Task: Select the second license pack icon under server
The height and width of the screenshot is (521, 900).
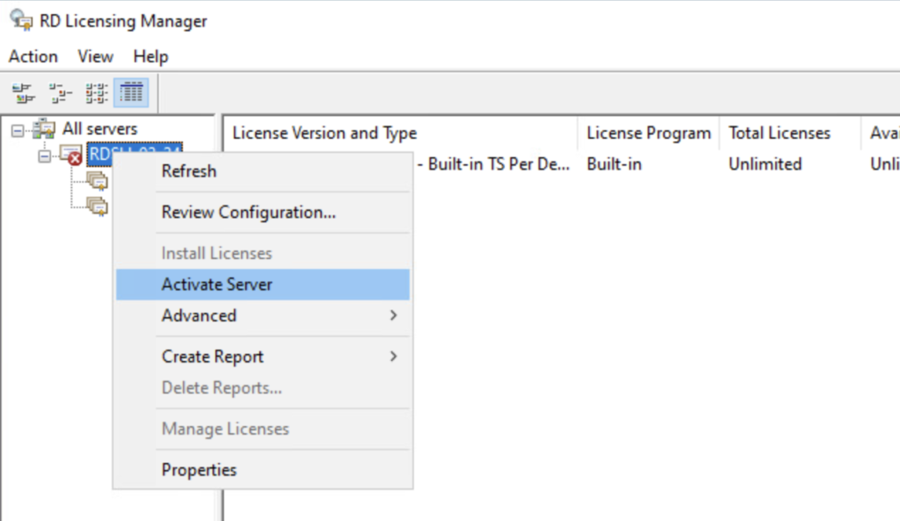Action: coord(98,206)
